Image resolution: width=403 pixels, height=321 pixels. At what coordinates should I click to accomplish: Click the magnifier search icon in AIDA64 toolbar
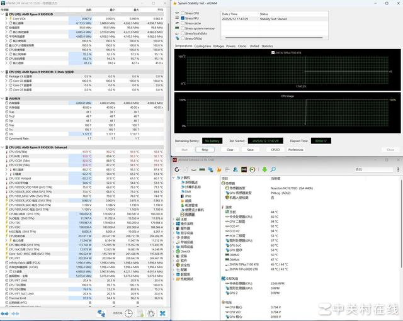point(273,169)
